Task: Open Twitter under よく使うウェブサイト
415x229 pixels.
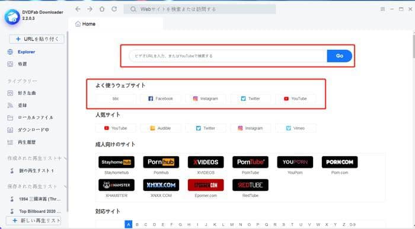Action: 251,98
